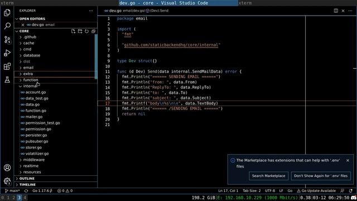357x201 pixels.
Task: Expand the extra folder
Action: pyautogui.click(x=55, y=74)
